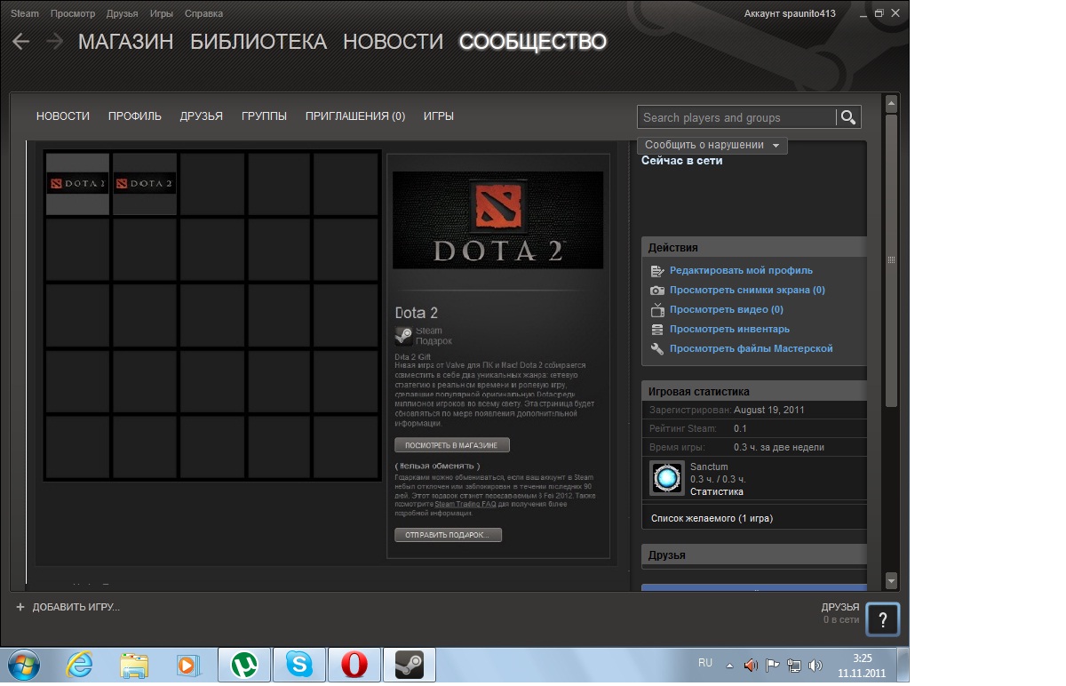Switch to НОВОСТИ main section
Screen dimensions: 1066x686
coord(393,42)
